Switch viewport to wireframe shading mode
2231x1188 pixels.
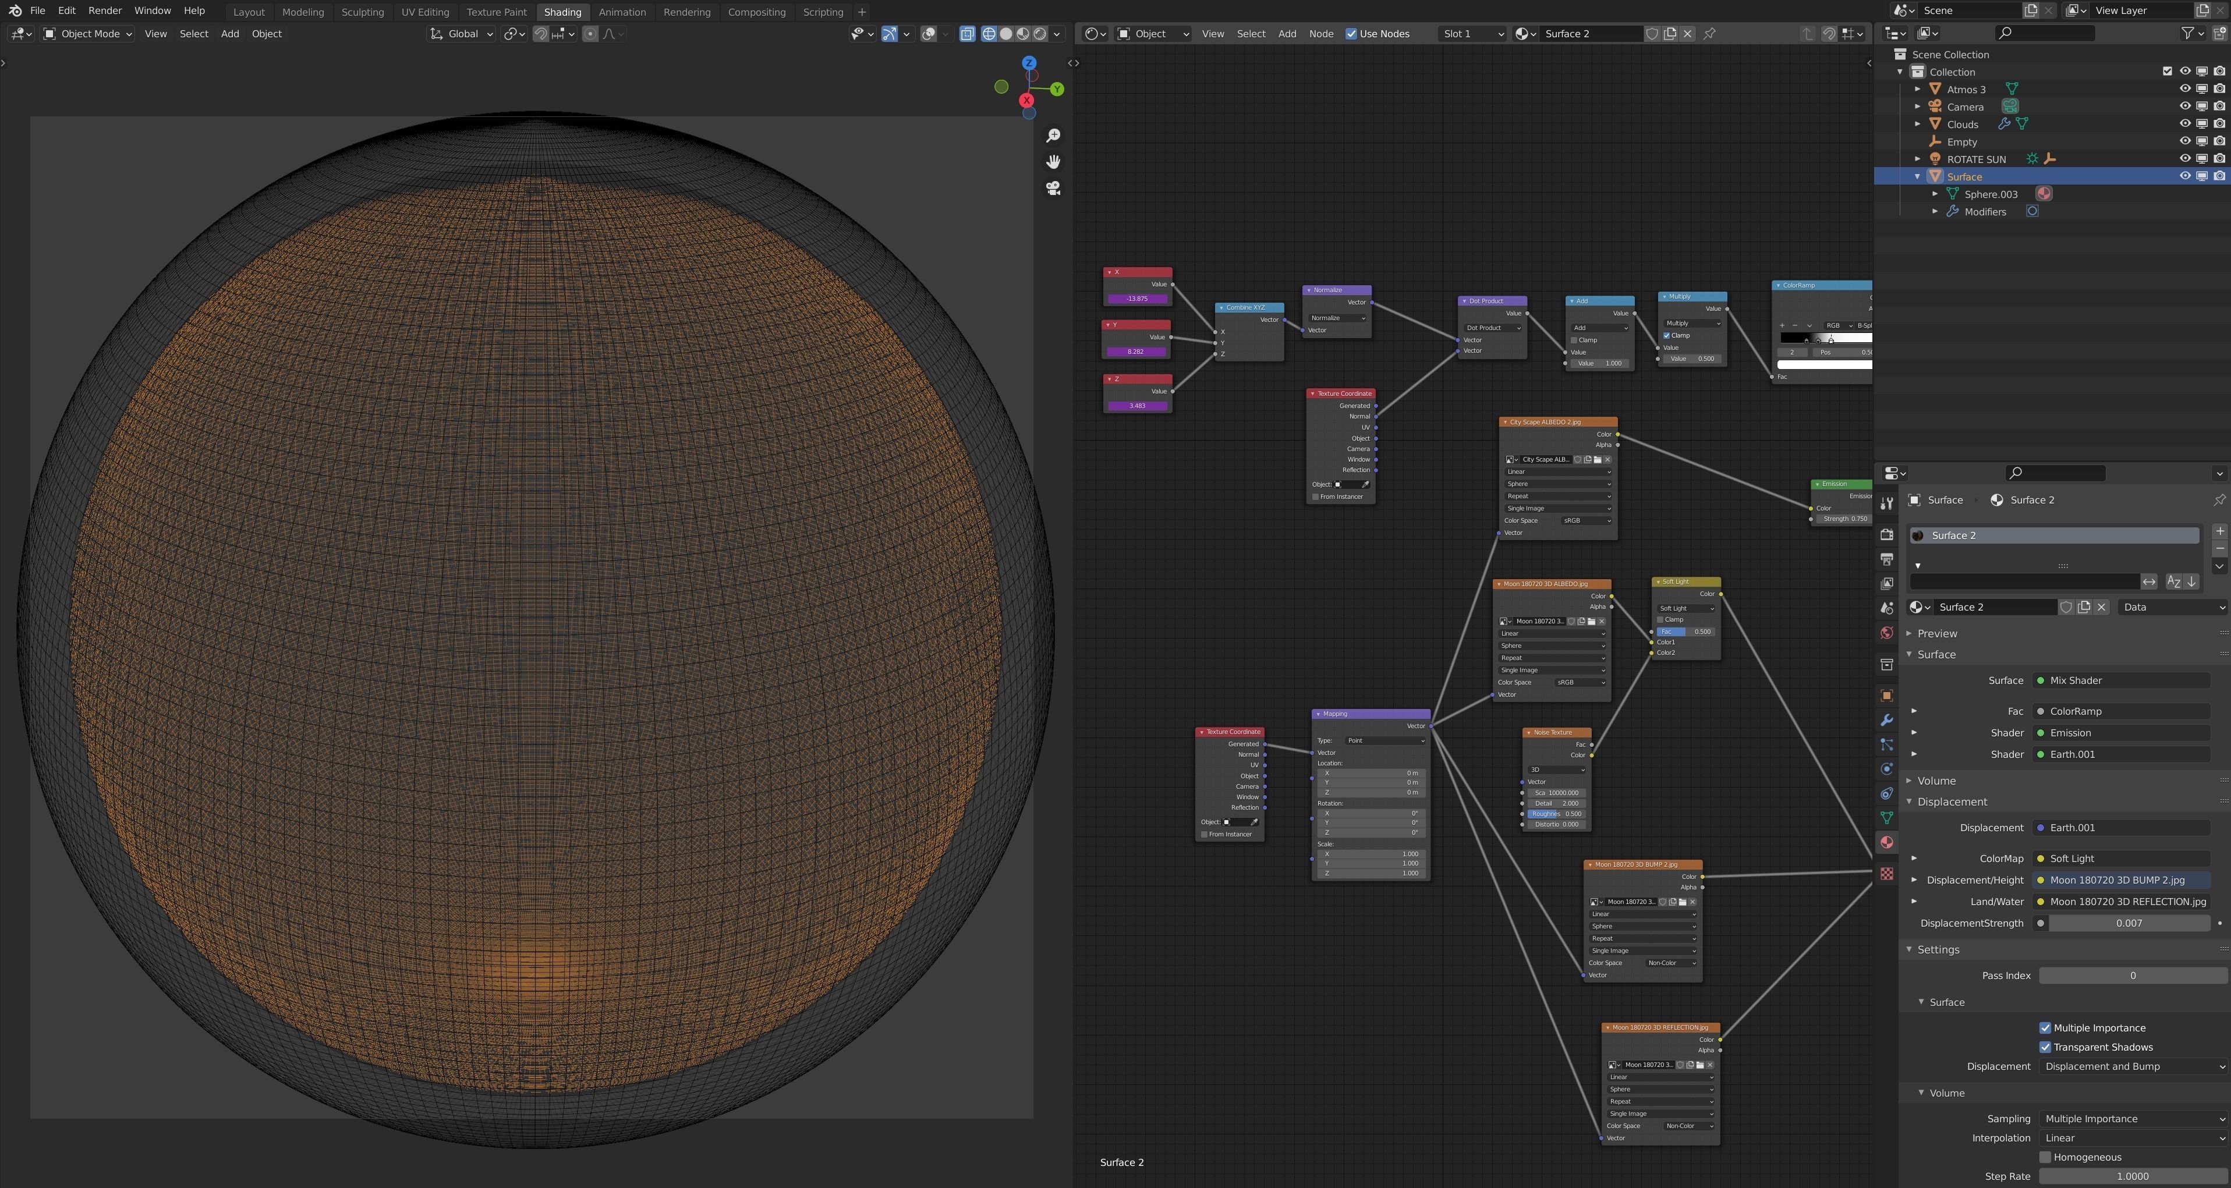point(988,34)
